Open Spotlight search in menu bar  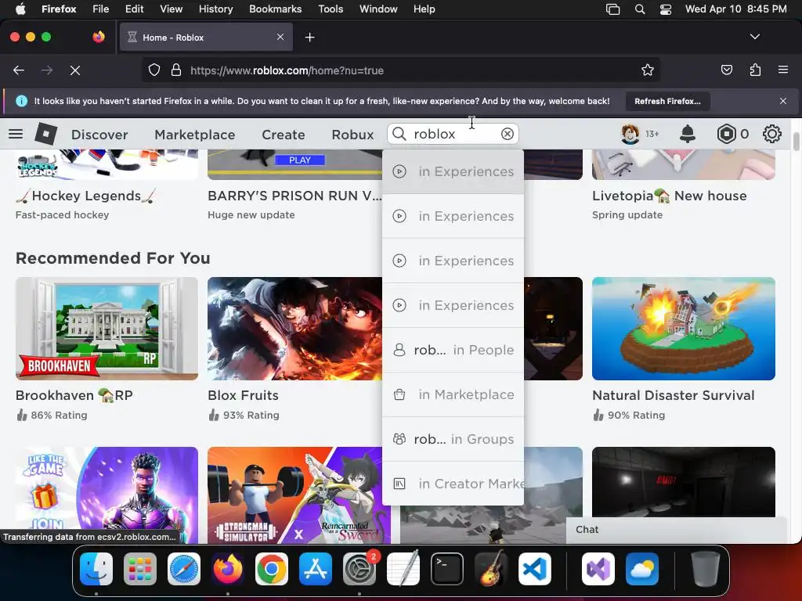click(x=639, y=9)
